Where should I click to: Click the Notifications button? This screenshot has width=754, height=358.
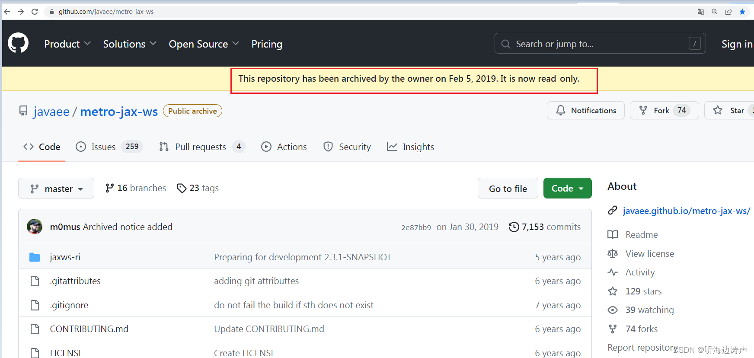click(586, 110)
